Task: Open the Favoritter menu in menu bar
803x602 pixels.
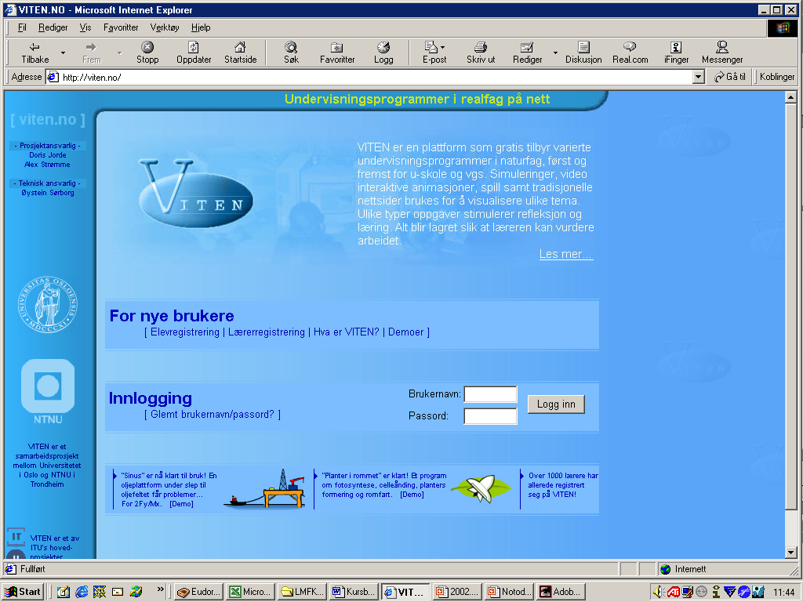Action: [121, 27]
